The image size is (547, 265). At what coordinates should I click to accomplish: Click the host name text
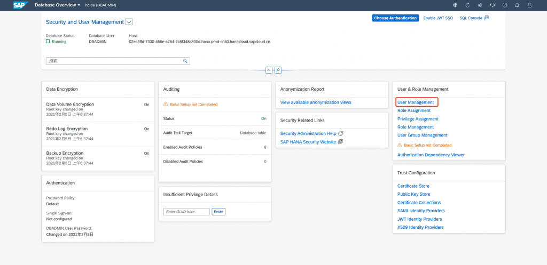200,42
